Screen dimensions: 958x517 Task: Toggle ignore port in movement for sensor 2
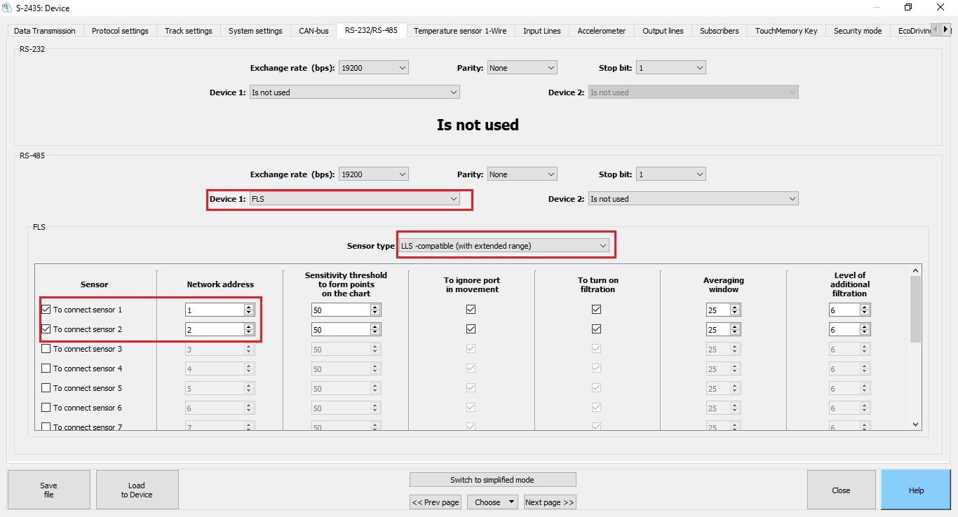click(x=471, y=329)
